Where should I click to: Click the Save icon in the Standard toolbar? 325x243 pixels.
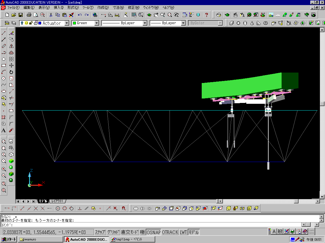pos(21,15)
